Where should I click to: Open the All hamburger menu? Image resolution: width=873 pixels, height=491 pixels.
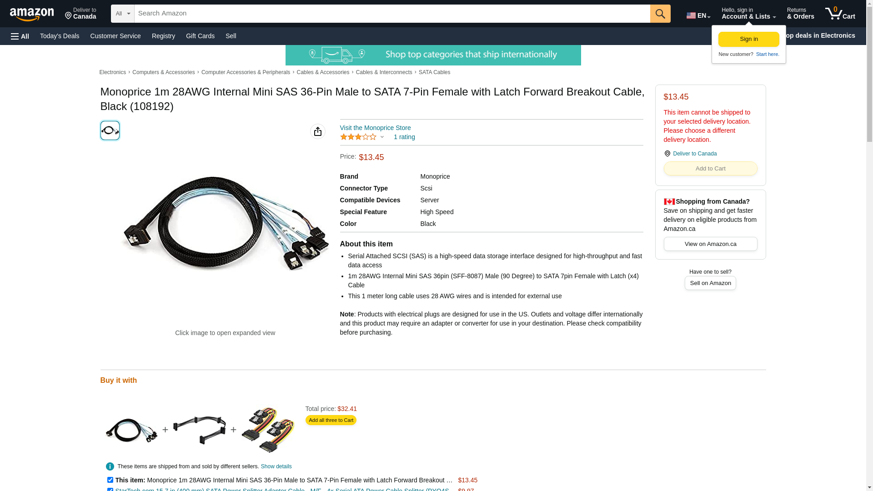[x=20, y=36]
